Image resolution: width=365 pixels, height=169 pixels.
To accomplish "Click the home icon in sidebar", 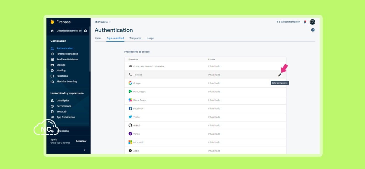I will [x=52, y=31].
